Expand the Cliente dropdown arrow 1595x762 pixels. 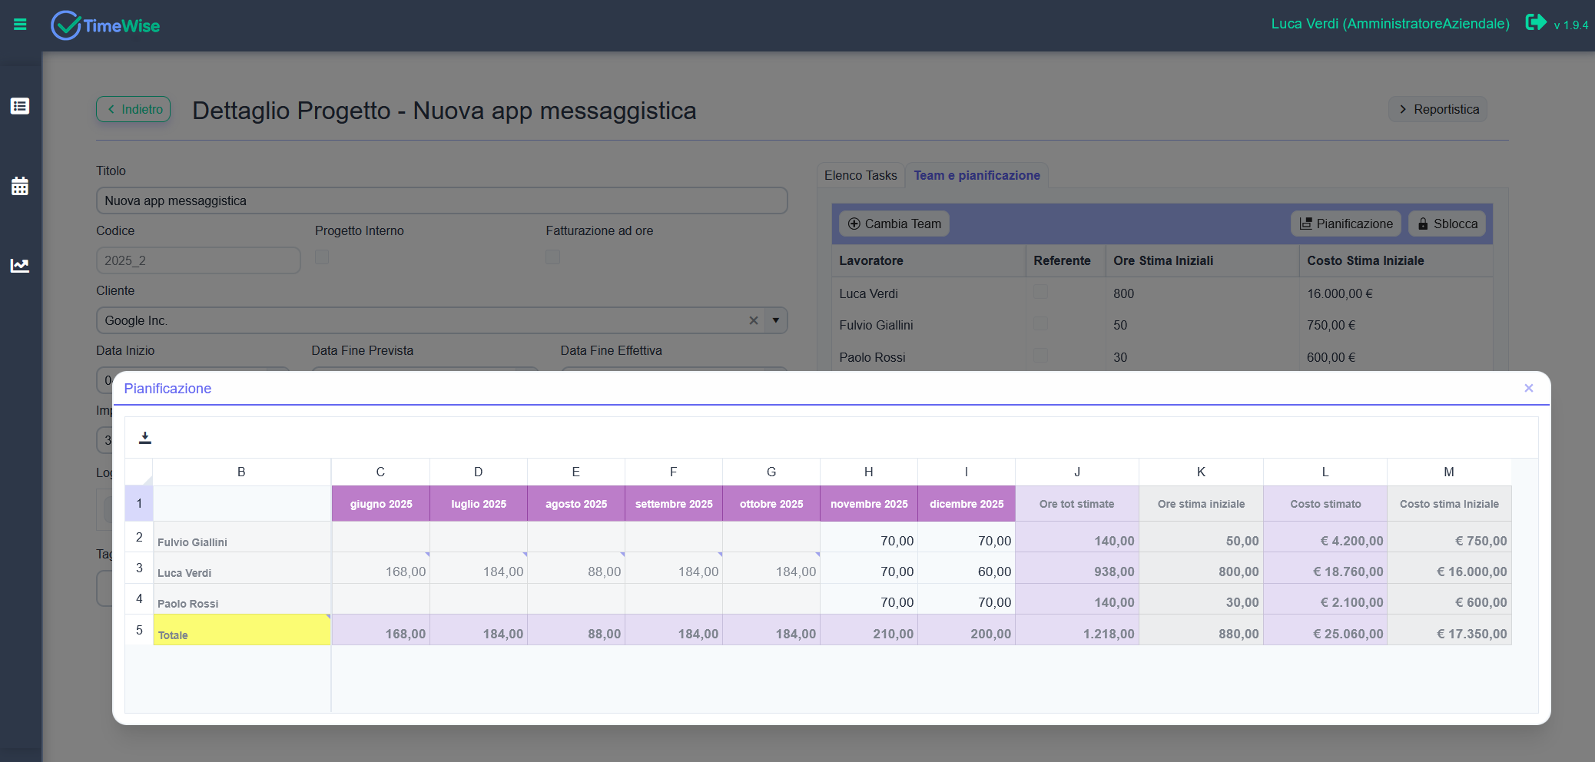tap(776, 320)
